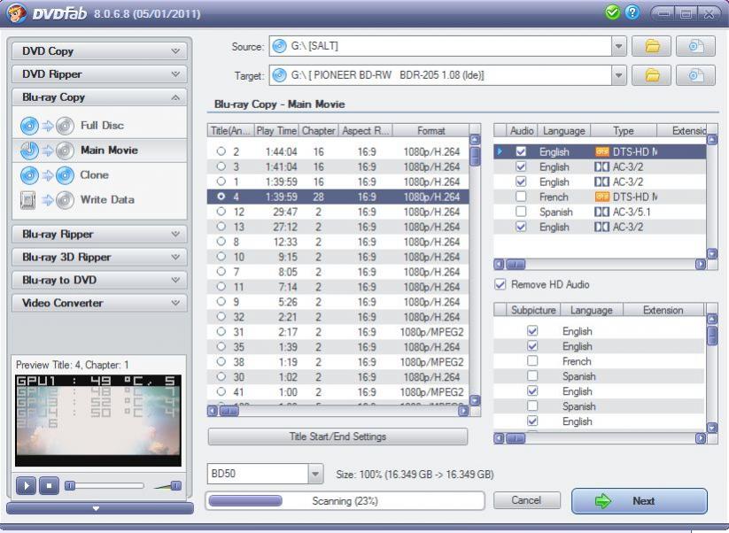Expand the Blu-ray to DVD section
Image resolution: width=729 pixels, height=533 pixels.
[x=99, y=280]
